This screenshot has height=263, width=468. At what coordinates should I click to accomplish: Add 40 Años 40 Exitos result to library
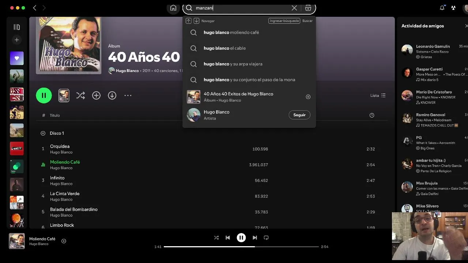tap(308, 97)
